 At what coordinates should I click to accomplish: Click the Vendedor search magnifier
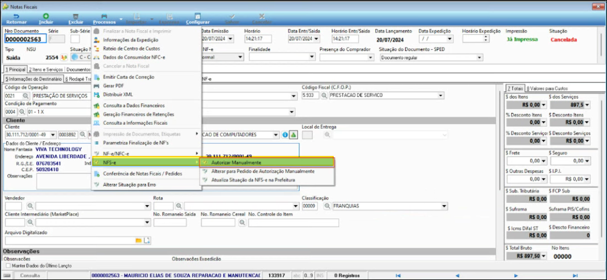[x=31, y=206]
